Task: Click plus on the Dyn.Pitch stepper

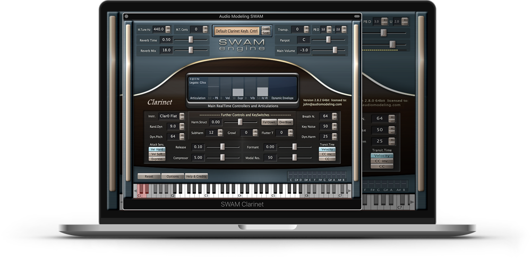Action: 182,135
